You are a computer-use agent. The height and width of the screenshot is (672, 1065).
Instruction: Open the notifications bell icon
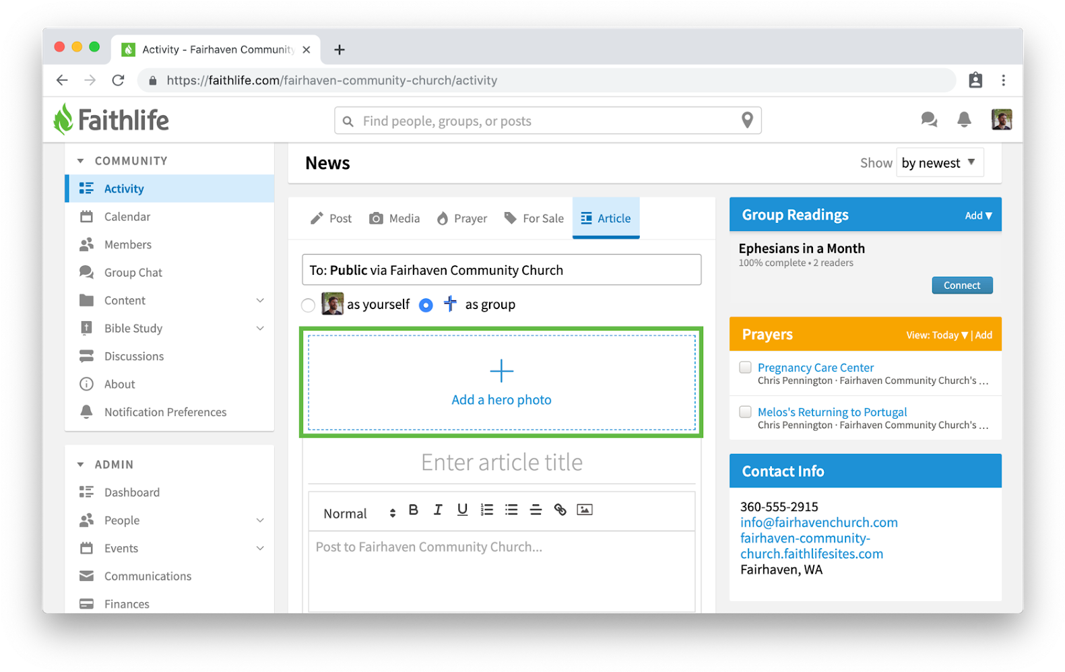pos(964,120)
